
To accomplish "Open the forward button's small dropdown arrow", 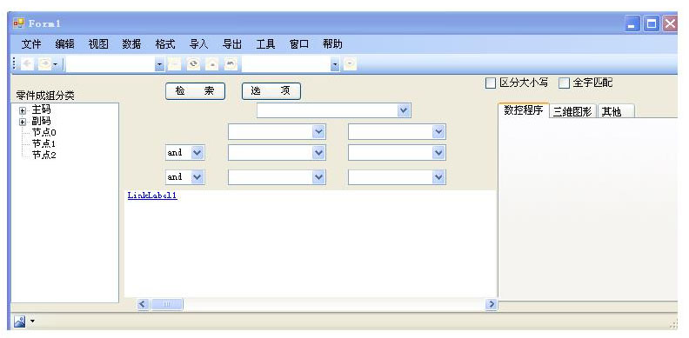I will [x=56, y=65].
